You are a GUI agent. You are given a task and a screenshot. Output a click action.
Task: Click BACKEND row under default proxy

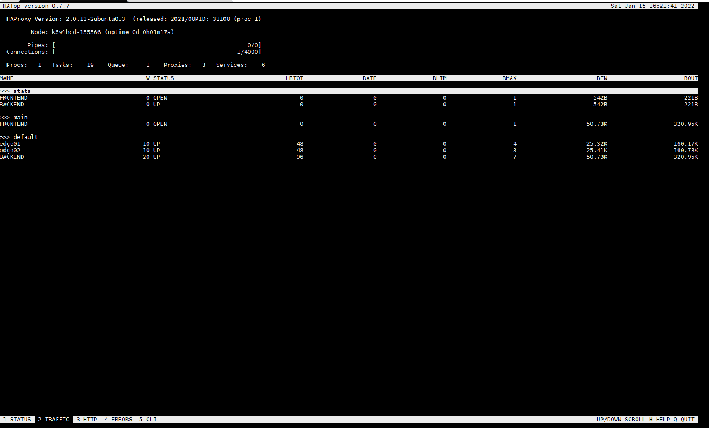point(349,157)
